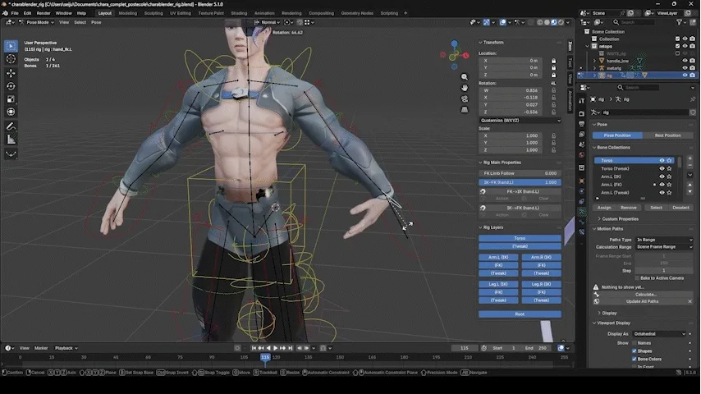Toggle the camera view icon
This screenshot has height=394, width=701.
point(465,98)
